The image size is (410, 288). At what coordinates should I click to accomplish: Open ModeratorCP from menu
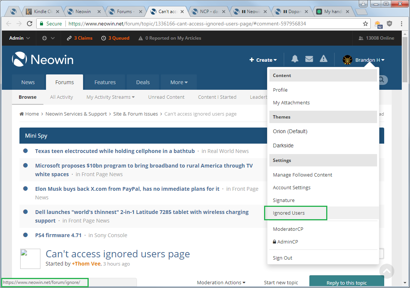tap(288, 229)
